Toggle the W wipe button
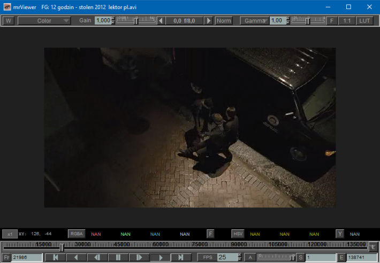 (9, 21)
